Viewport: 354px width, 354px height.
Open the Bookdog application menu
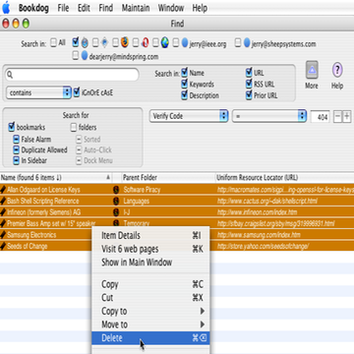pyautogui.click(x=33, y=8)
